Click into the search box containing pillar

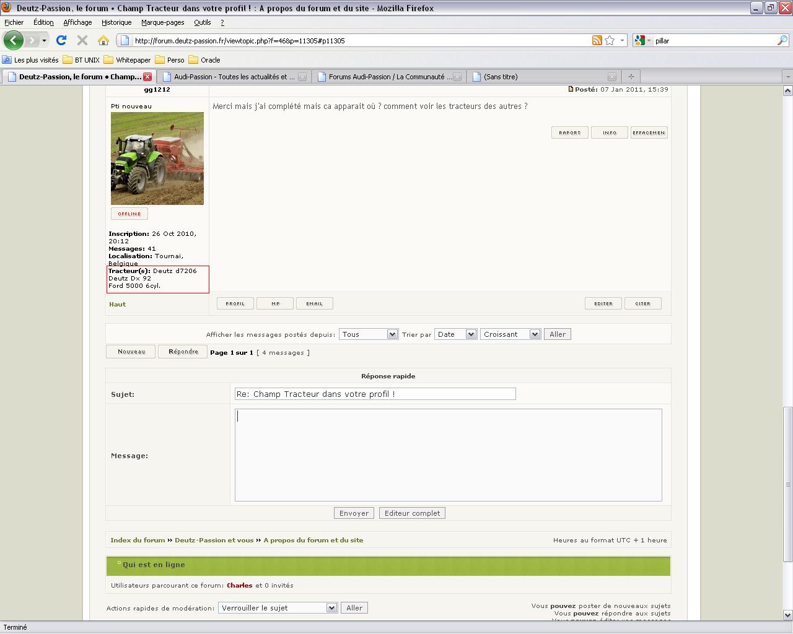tap(714, 40)
